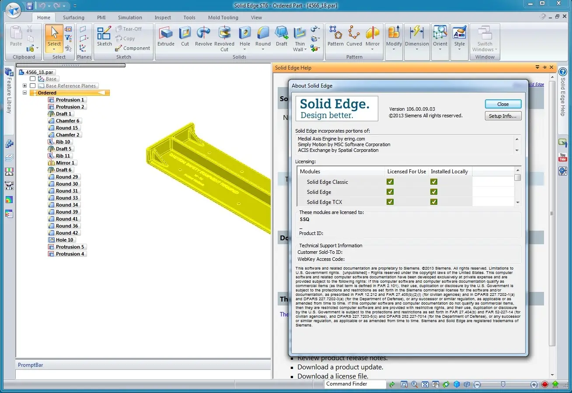Click the Rotate view icon in status bar
Screen dimensions: 572x393
coord(446,384)
